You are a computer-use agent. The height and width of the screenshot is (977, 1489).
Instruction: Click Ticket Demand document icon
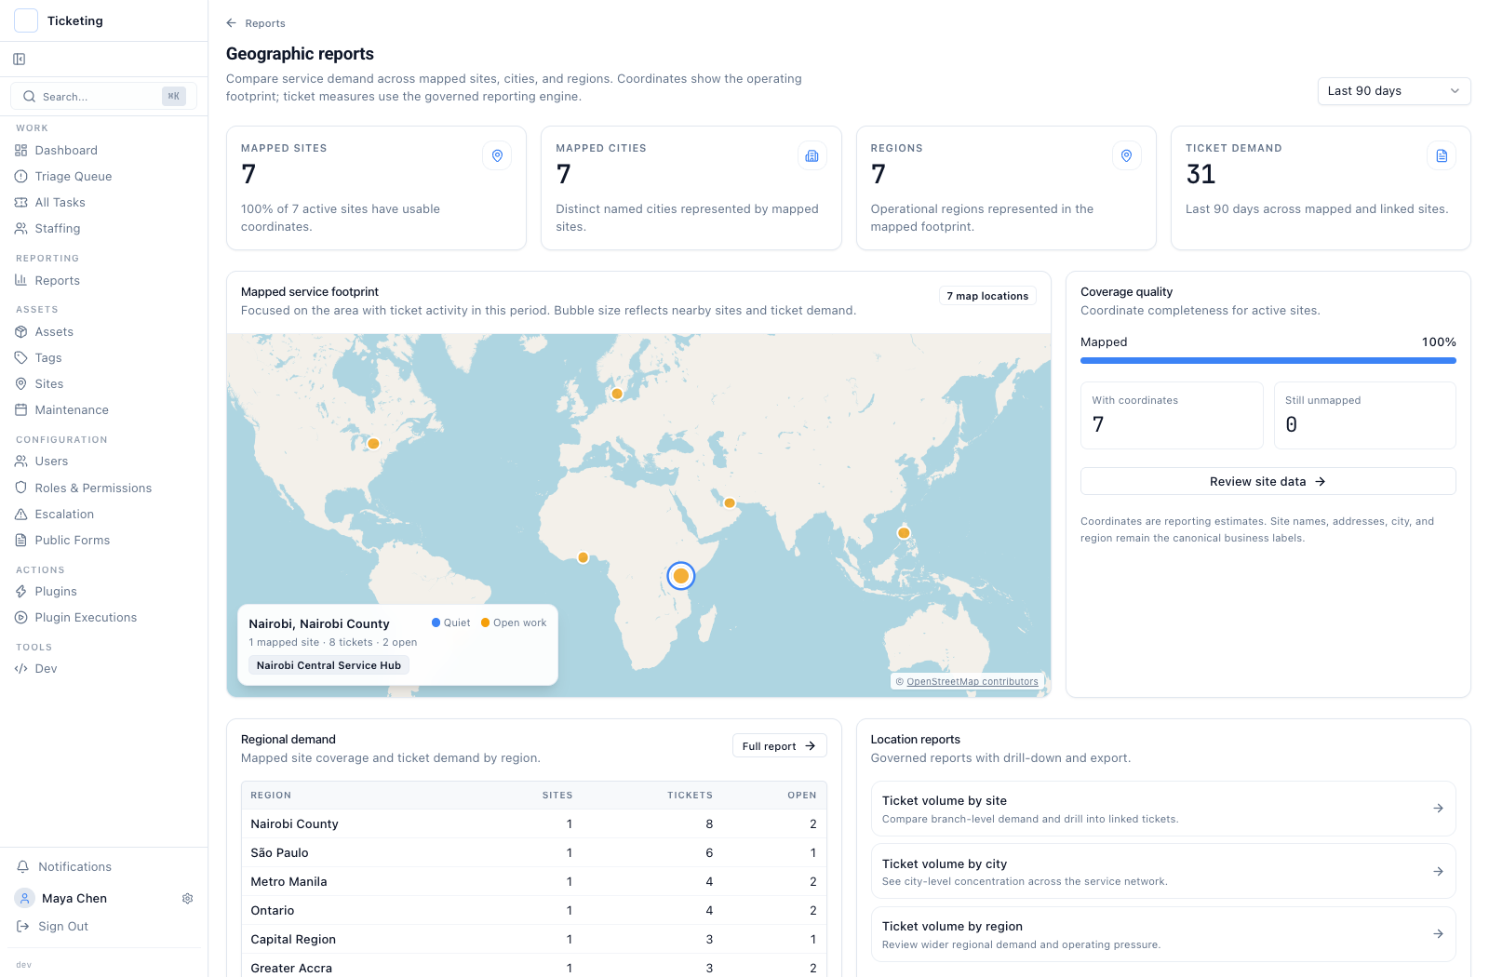pyautogui.click(x=1441, y=156)
